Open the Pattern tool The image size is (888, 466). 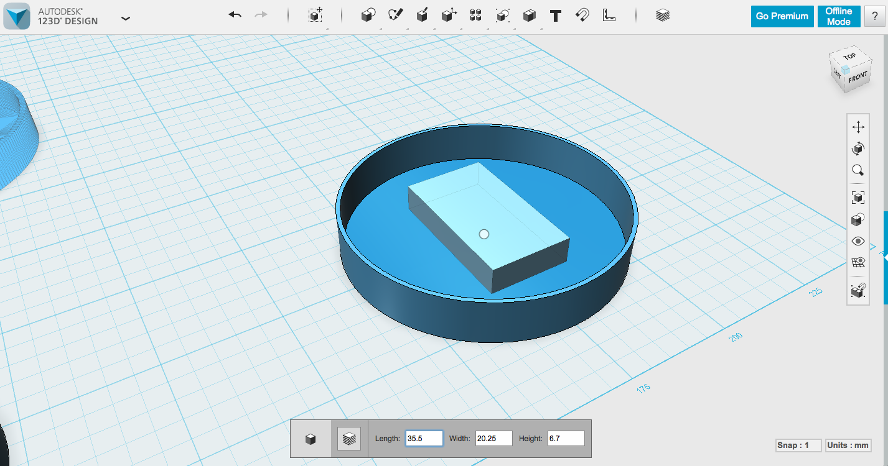[x=475, y=15]
